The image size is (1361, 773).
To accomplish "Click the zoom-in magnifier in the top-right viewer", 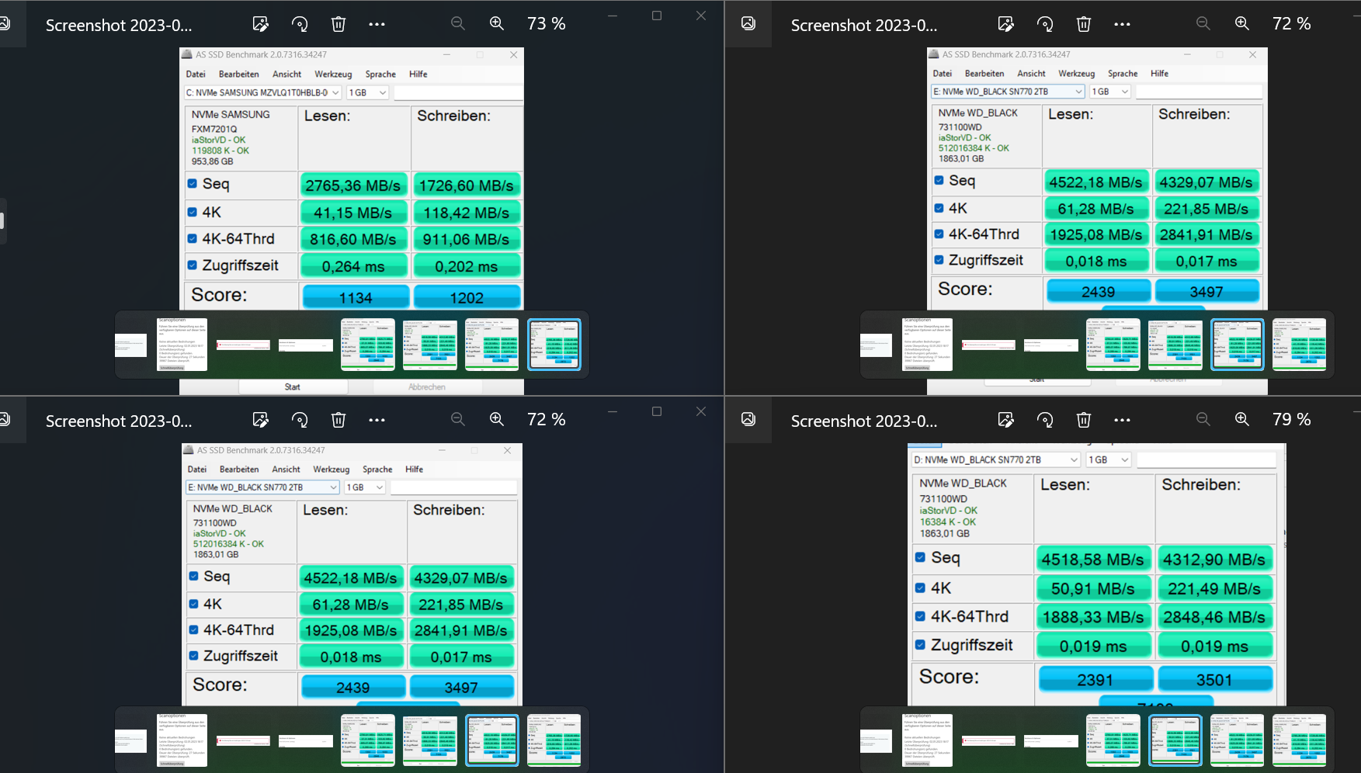I will coord(1242,23).
